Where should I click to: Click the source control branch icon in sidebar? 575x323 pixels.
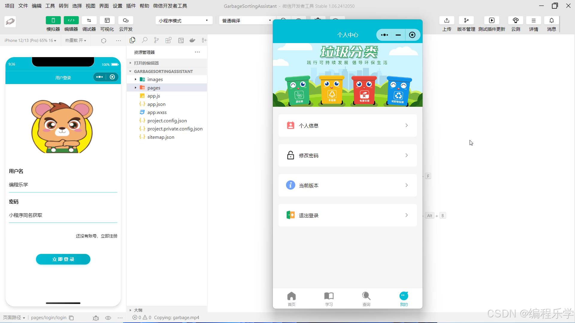tap(156, 40)
